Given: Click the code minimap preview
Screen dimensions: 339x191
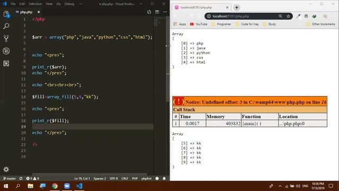Looking at the screenshot, I should pyautogui.click(x=159, y=22).
